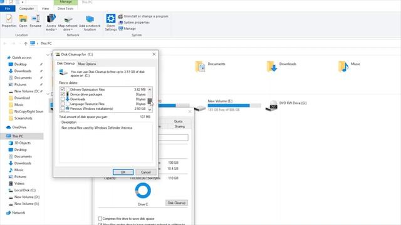Toggle the Delivery Optimization Files checkbox
This screenshot has height=225, width=401.
tap(63, 89)
